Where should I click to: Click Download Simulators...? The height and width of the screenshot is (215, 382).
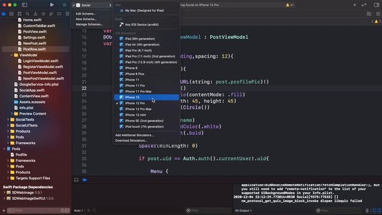tap(131, 140)
